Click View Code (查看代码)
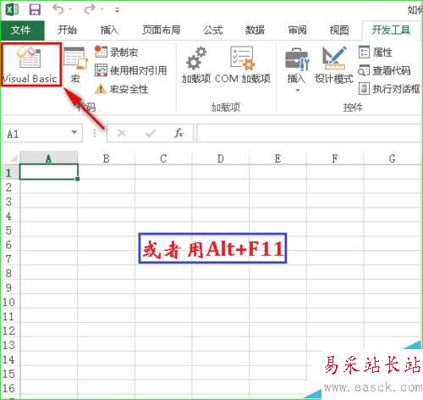 point(384,70)
